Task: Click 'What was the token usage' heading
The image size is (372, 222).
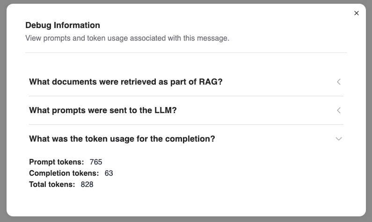Action: point(122,139)
